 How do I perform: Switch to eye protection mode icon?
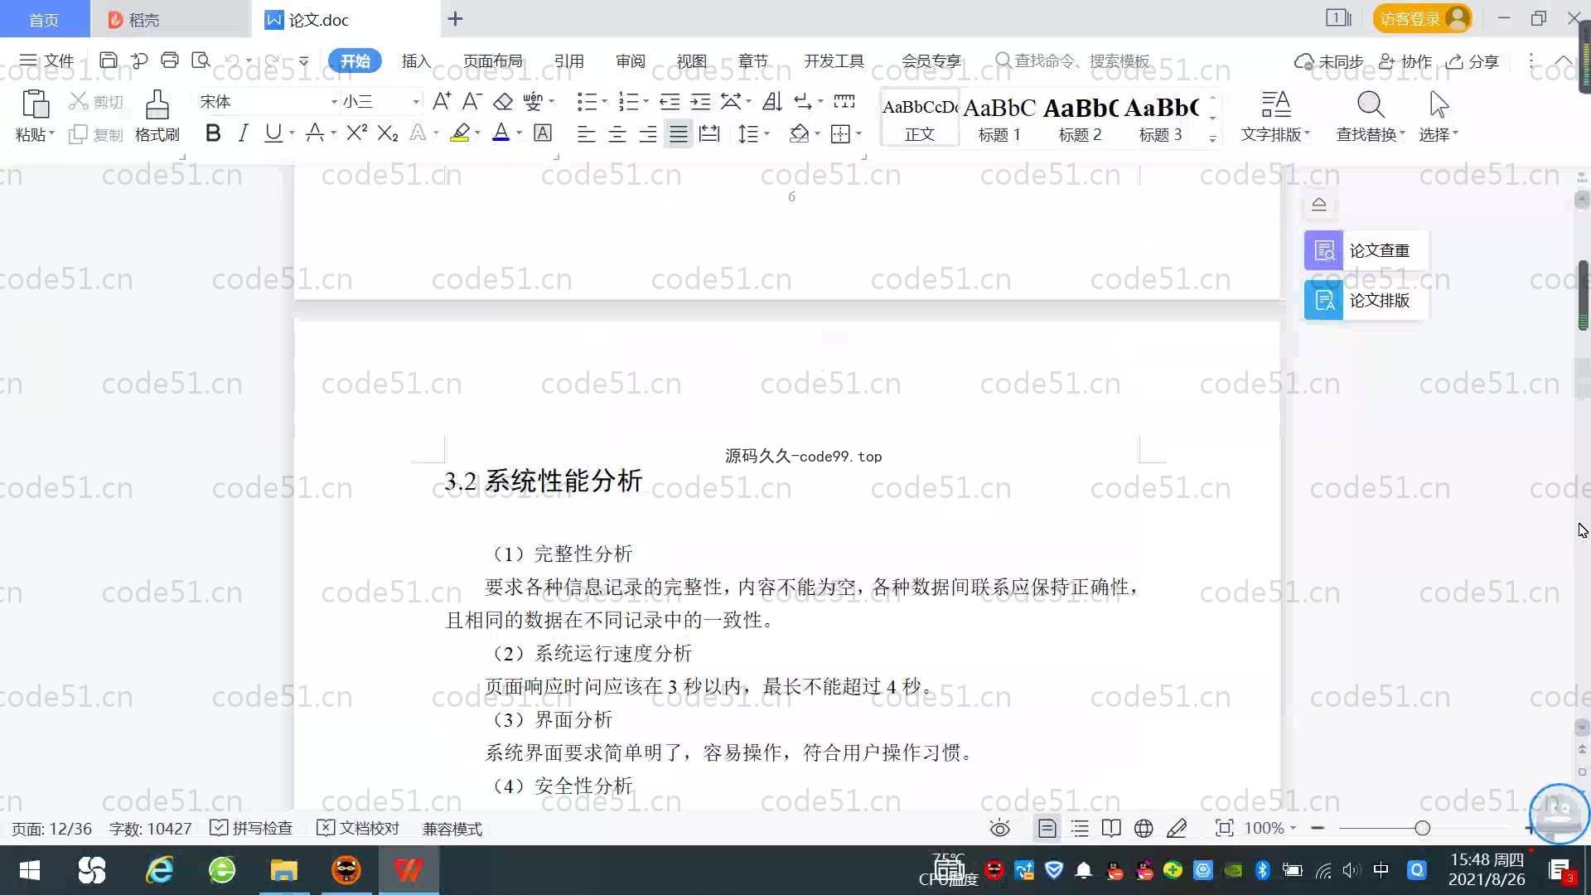pos(1000,829)
